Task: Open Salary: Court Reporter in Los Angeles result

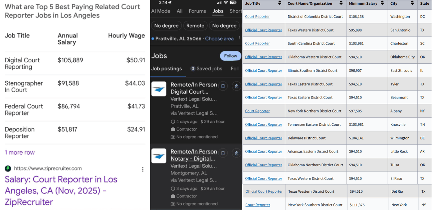Action: point(61,190)
